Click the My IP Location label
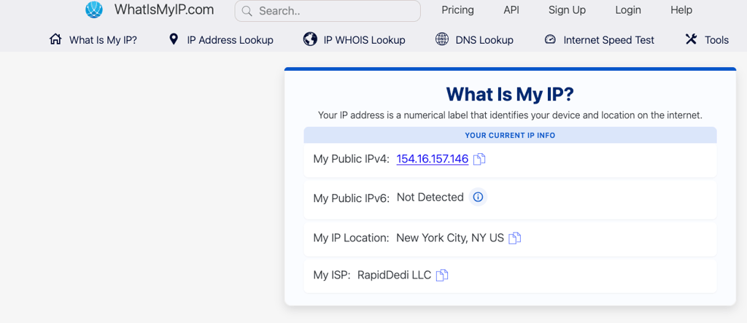The height and width of the screenshot is (323, 747). [x=351, y=238]
